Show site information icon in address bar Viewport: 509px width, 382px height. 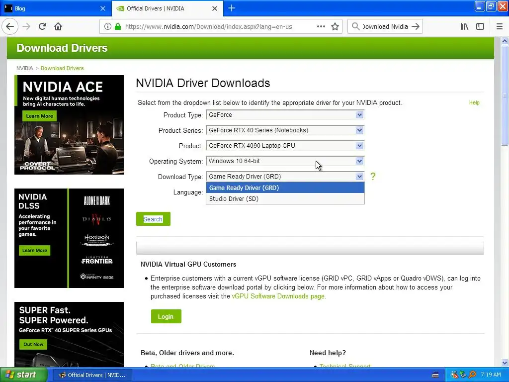coord(108,27)
